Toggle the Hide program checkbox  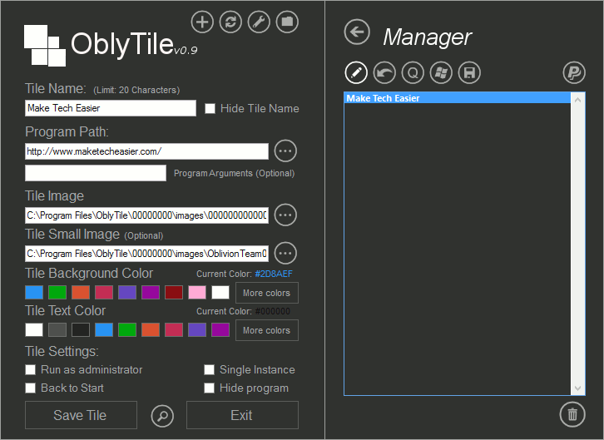coord(209,388)
